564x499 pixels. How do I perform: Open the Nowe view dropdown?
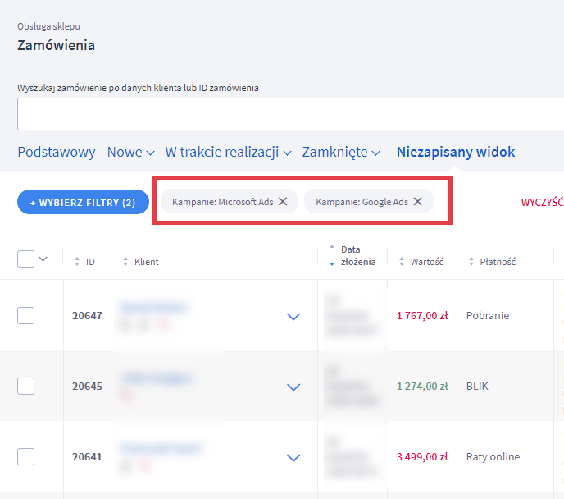point(130,152)
